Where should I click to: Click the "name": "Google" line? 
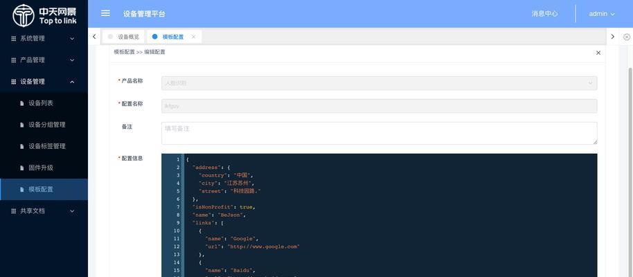pos(232,239)
